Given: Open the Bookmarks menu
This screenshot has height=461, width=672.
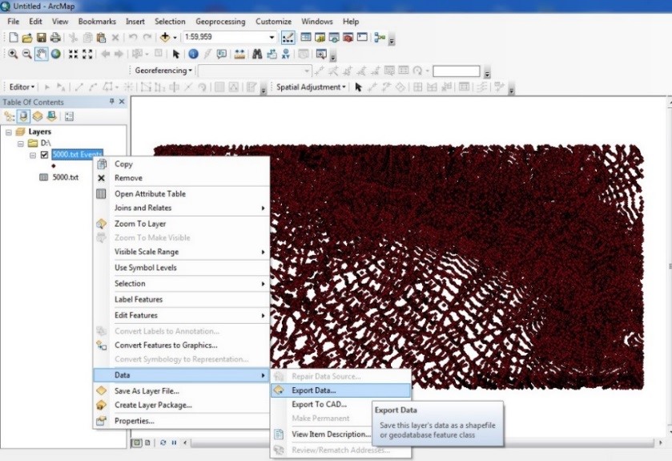Looking at the screenshot, I should pyautogui.click(x=97, y=22).
